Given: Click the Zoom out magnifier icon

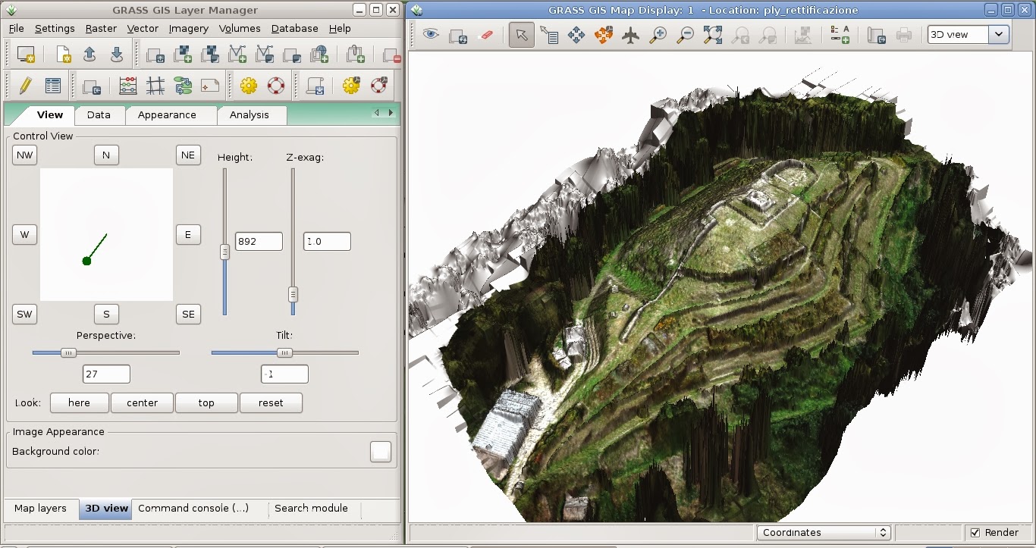Looking at the screenshot, I should pos(686,35).
